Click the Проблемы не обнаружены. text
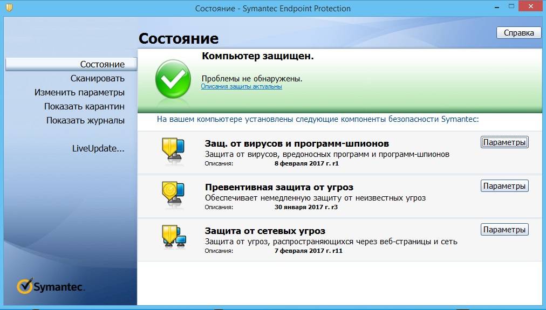The width and height of the screenshot is (546, 310). point(252,79)
